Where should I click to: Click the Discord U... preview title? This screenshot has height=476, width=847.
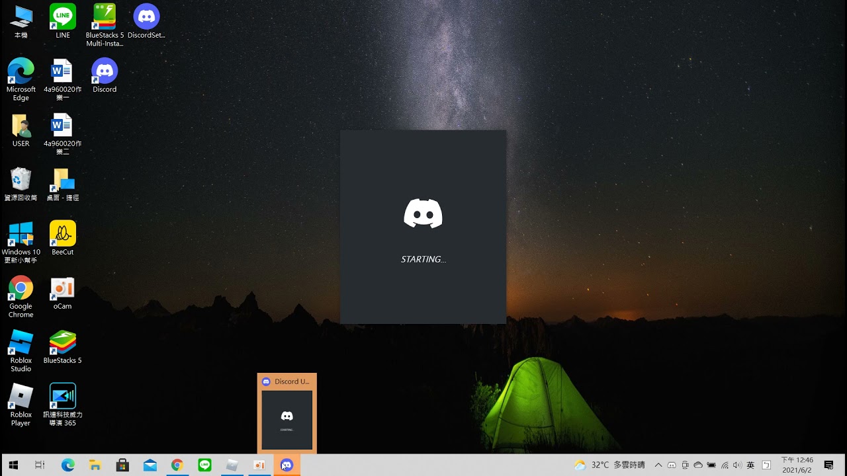click(x=292, y=381)
